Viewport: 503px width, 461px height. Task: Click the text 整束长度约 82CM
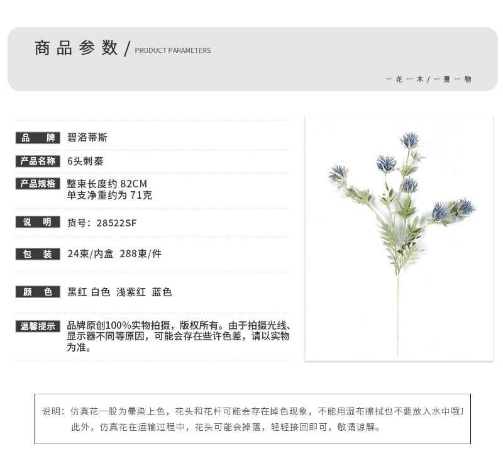point(107,184)
